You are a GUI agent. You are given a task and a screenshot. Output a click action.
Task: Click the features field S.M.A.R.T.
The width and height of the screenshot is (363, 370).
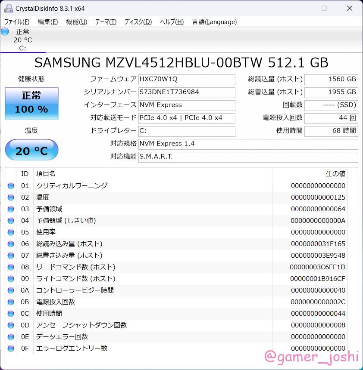tap(248, 157)
